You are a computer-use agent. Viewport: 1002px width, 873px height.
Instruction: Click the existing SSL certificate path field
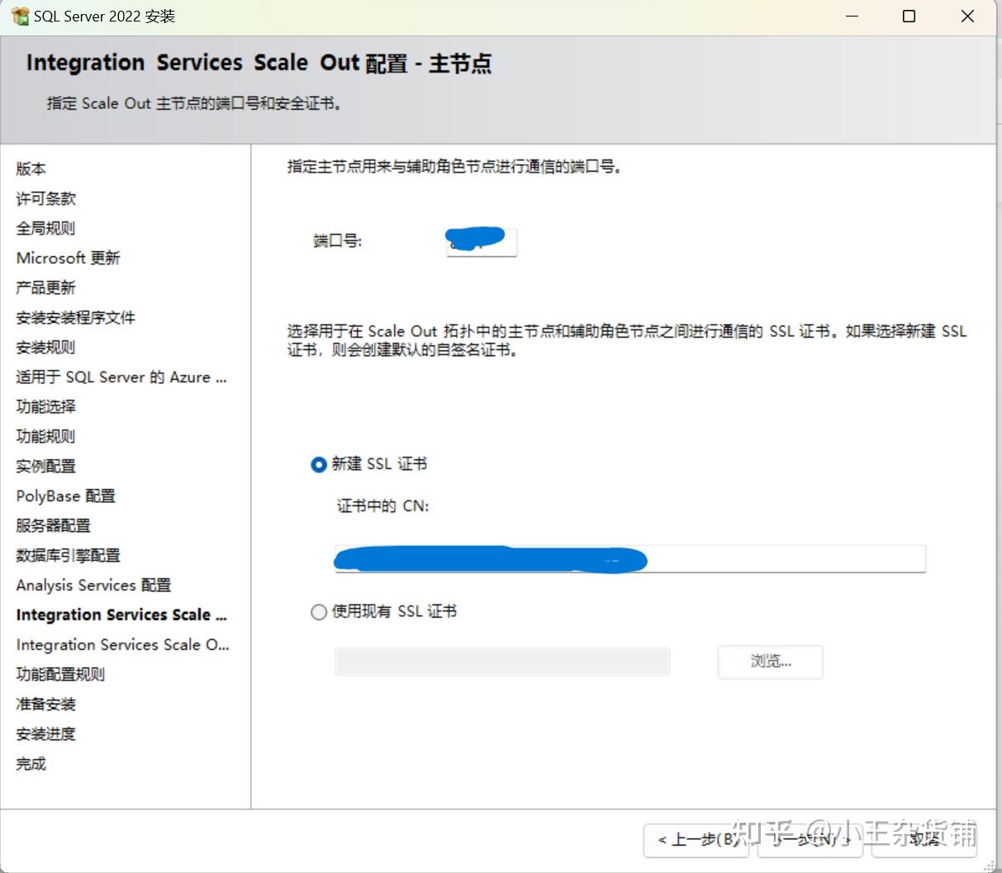coord(501,661)
